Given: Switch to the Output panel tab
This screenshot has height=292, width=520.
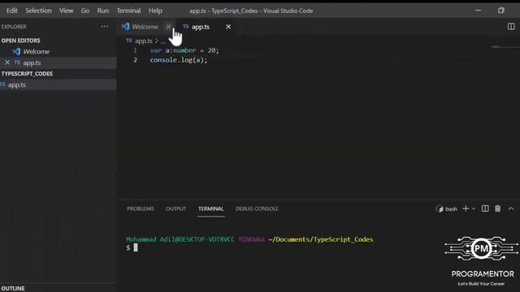Looking at the screenshot, I should [175, 208].
